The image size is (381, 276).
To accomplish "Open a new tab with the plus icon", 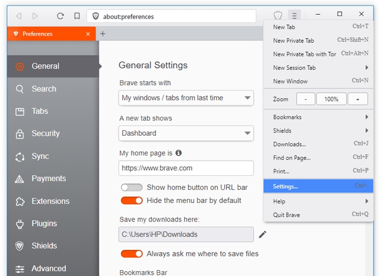I will 102,34.
